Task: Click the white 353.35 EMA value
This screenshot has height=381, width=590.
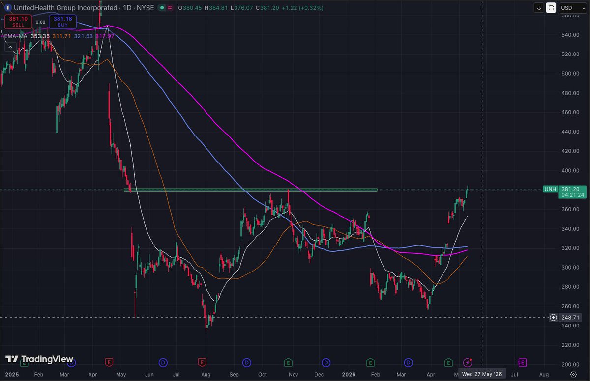Action: (40, 36)
